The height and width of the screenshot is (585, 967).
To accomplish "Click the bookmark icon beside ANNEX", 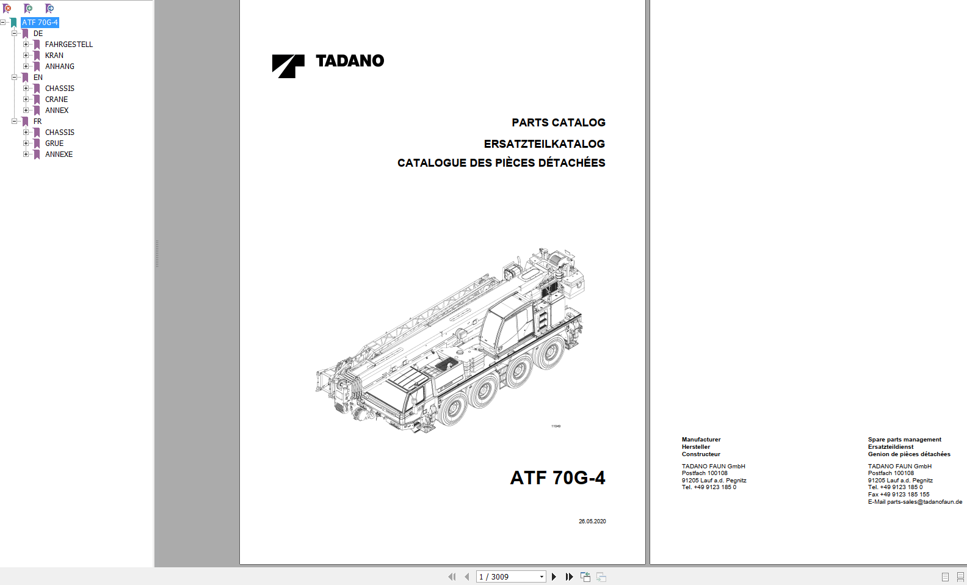I will click(37, 111).
